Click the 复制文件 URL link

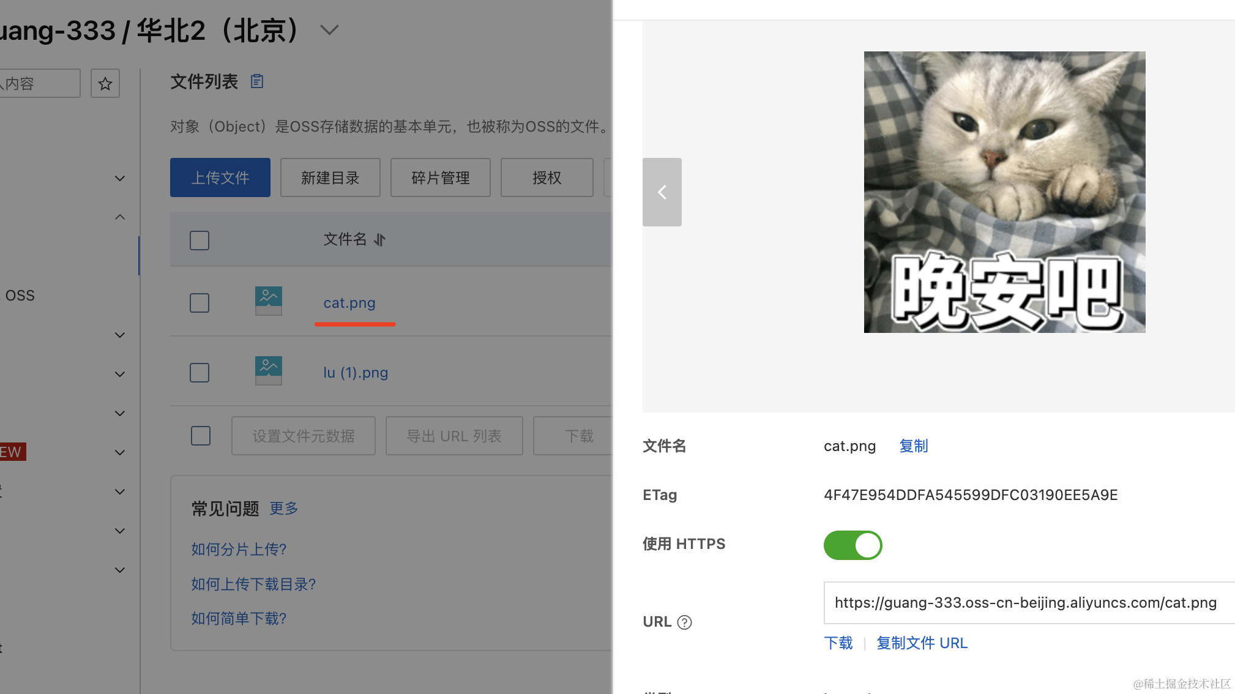(922, 643)
